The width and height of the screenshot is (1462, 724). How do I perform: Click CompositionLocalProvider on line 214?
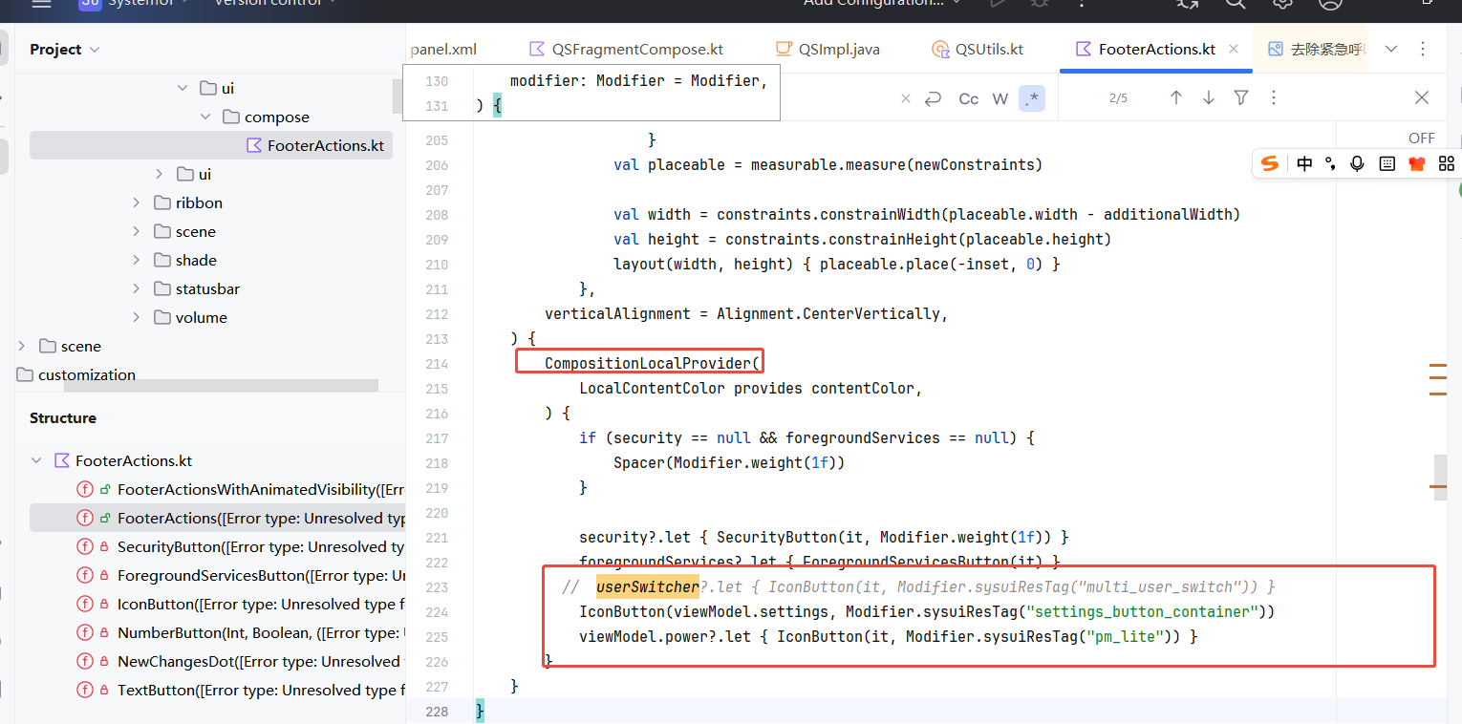649,363
